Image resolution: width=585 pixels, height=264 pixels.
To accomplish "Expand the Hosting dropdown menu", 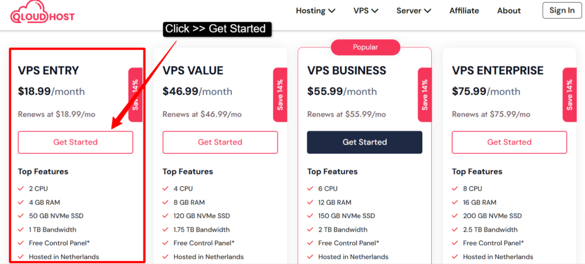I will pos(315,11).
